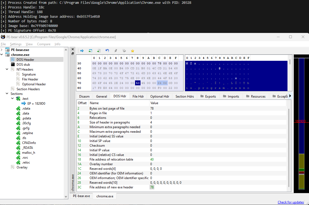Click the yellow star toolbar icon
309x205 pixels.
[133, 51]
